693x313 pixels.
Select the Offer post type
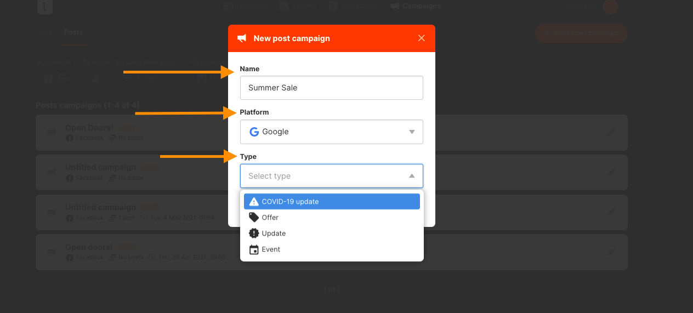click(x=332, y=218)
